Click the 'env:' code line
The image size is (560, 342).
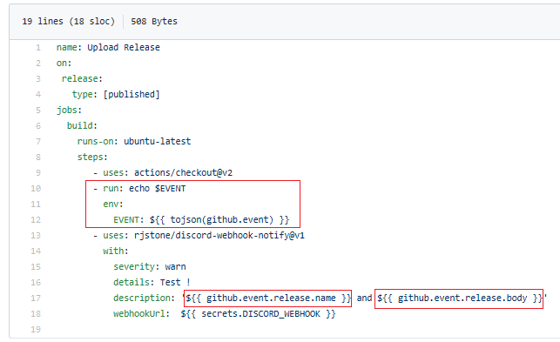pos(113,205)
